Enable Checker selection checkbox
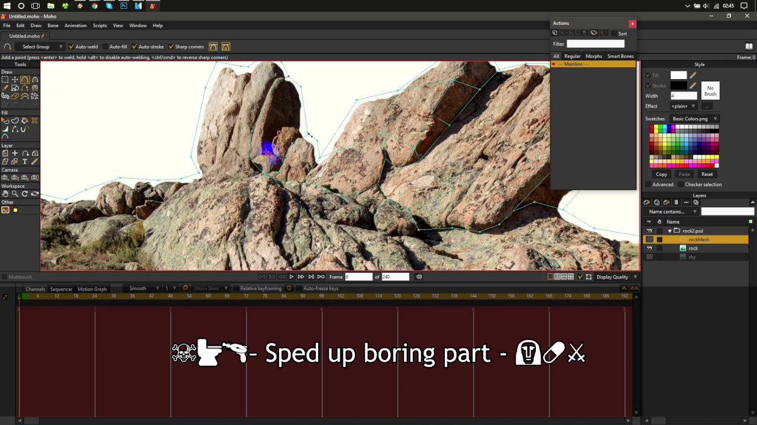Screen dimensions: 757x425 (681, 184)
